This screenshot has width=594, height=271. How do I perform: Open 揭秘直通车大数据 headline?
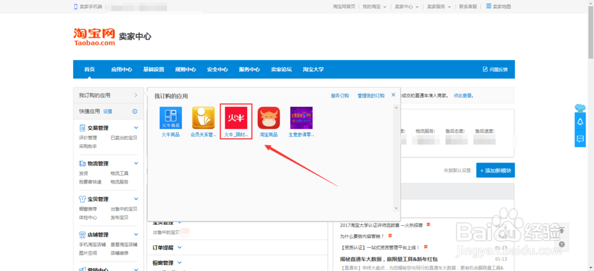point(388,259)
